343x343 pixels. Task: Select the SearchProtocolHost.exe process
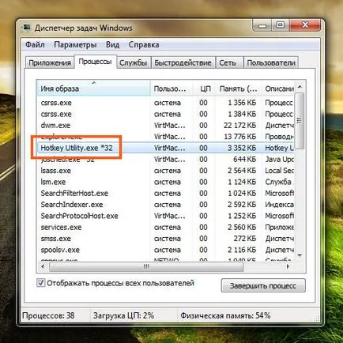click(x=165, y=216)
